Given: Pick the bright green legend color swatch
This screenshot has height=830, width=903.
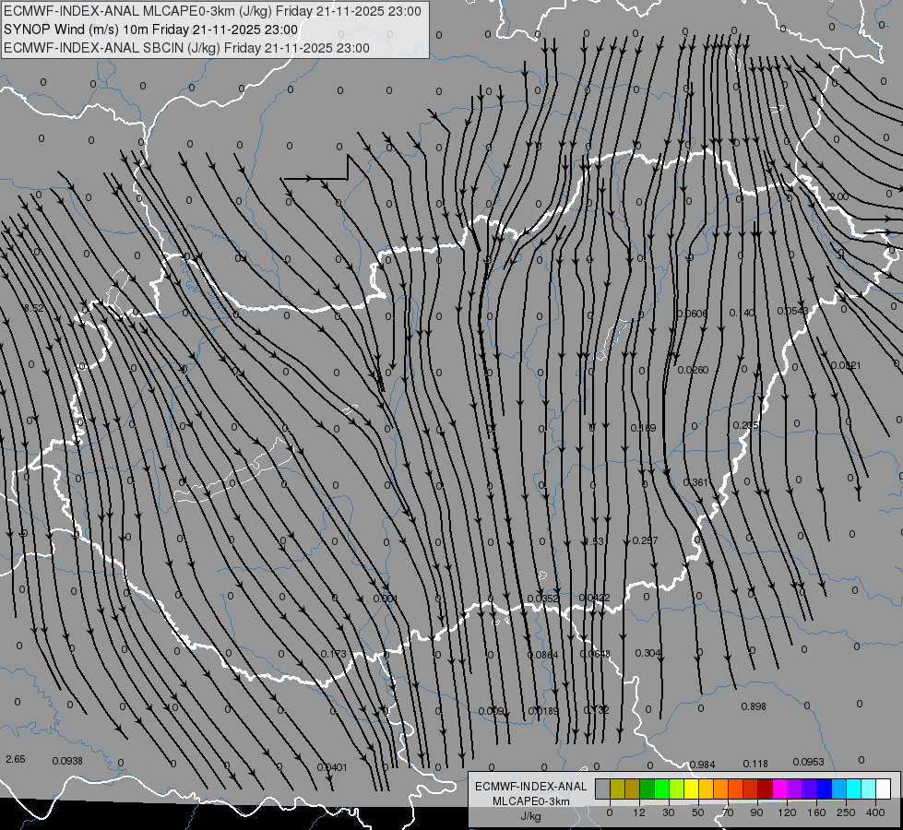Looking at the screenshot, I should click(x=661, y=789).
